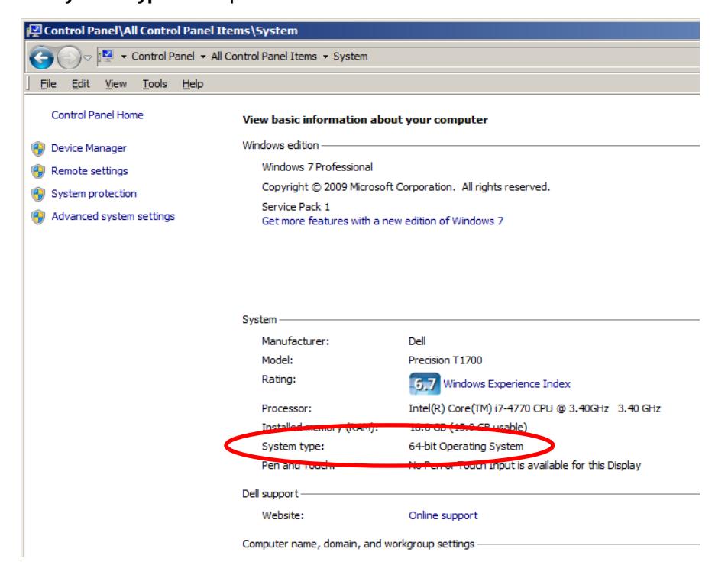Open the File menu
Viewport: 728px width, 578px height.
tap(48, 84)
